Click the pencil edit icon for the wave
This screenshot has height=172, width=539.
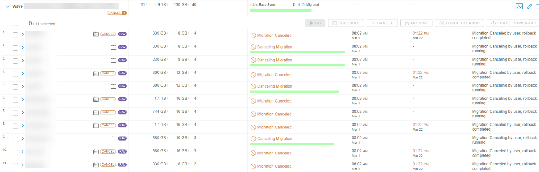tap(529, 7)
